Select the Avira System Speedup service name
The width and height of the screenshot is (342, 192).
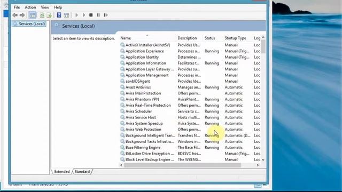(x=144, y=123)
